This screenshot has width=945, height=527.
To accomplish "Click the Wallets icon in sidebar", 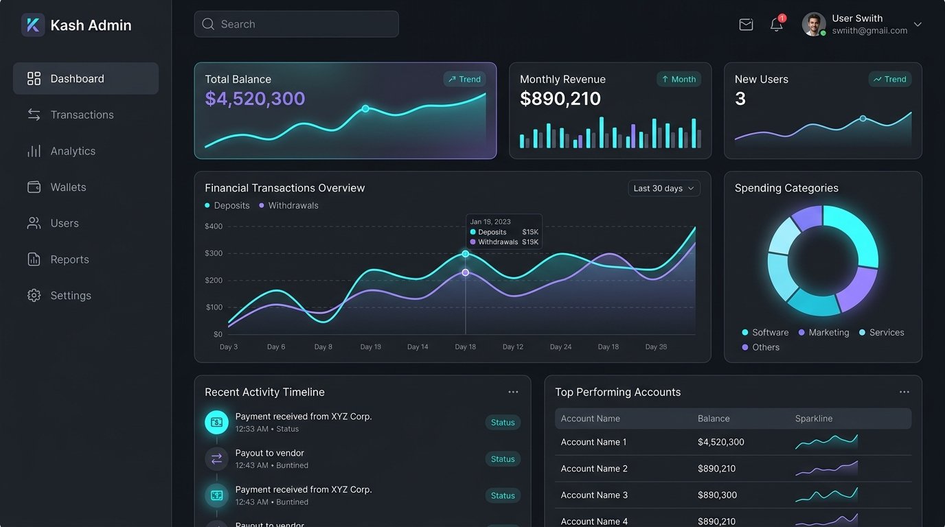I will 34,187.
